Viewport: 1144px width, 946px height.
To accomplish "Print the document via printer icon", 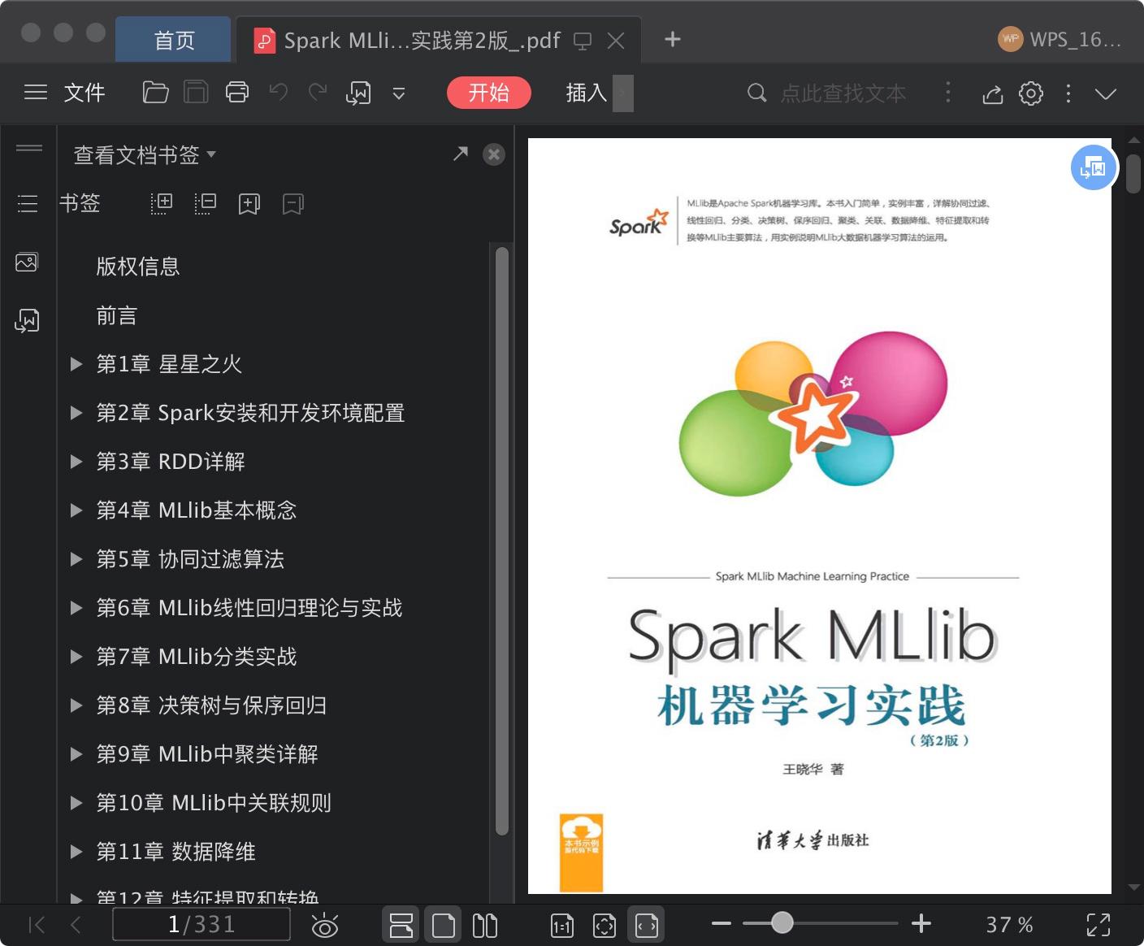I will click(x=237, y=93).
